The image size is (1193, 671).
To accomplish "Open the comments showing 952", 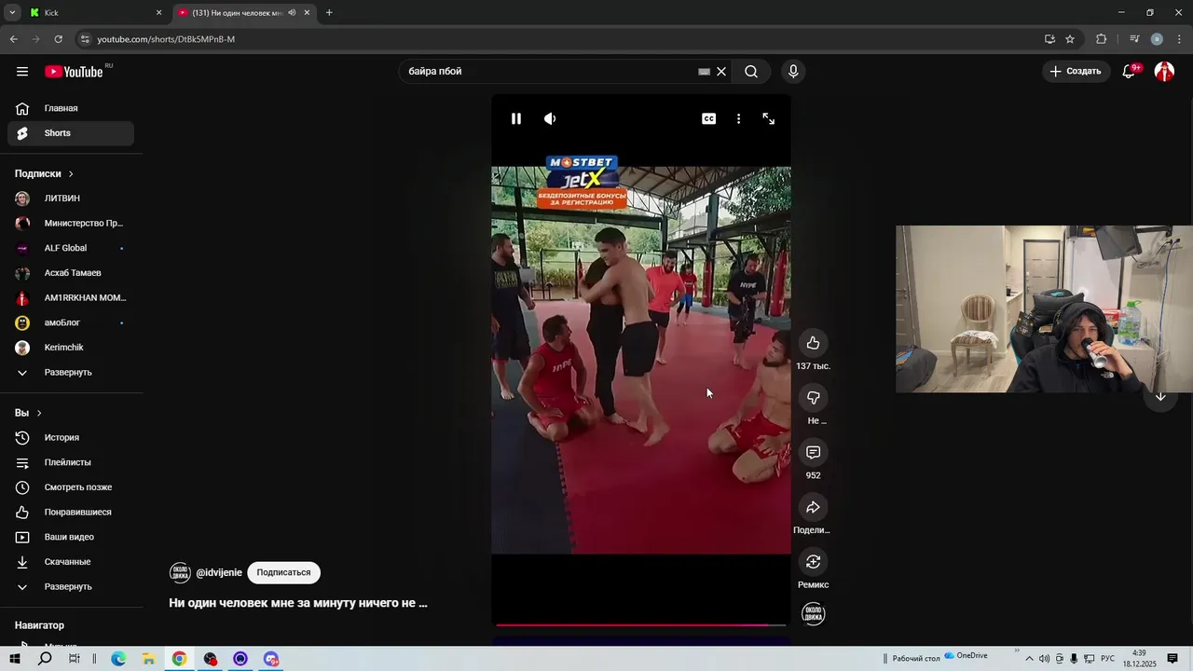I will 813,452.
